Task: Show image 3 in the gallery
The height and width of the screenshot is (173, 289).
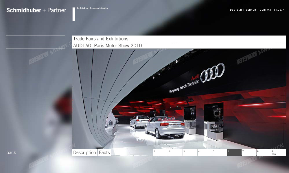Action: 190,152
